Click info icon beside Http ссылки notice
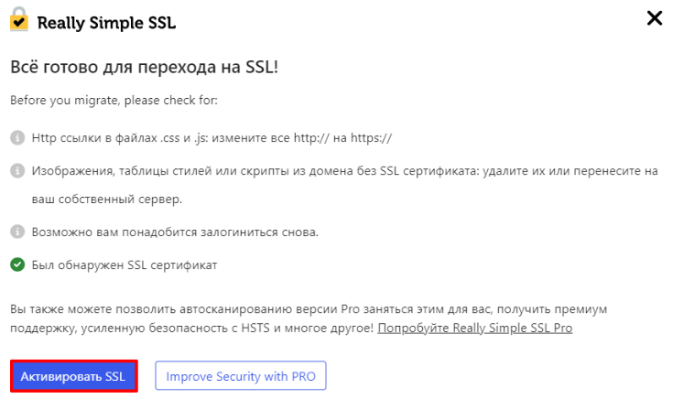 coord(17,137)
